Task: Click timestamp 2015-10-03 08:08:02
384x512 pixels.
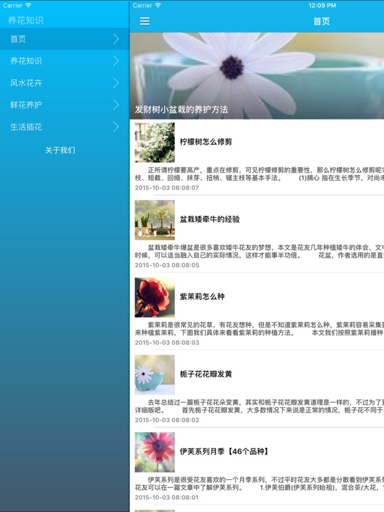Action: [167, 420]
